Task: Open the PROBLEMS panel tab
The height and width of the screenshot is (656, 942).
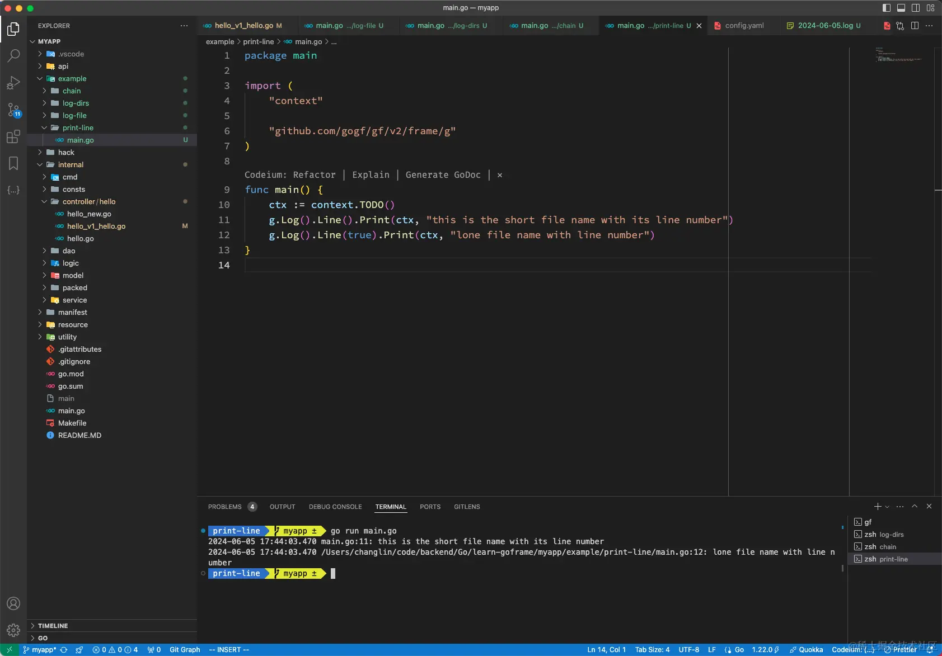Action: (x=232, y=507)
